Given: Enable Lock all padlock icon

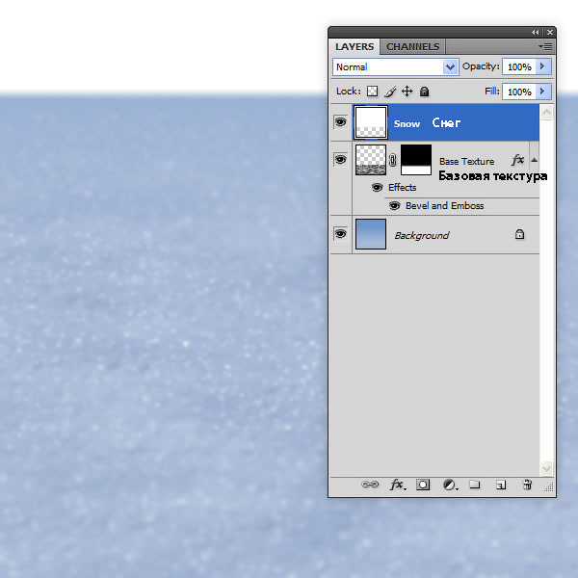Looking at the screenshot, I should (424, 92).
